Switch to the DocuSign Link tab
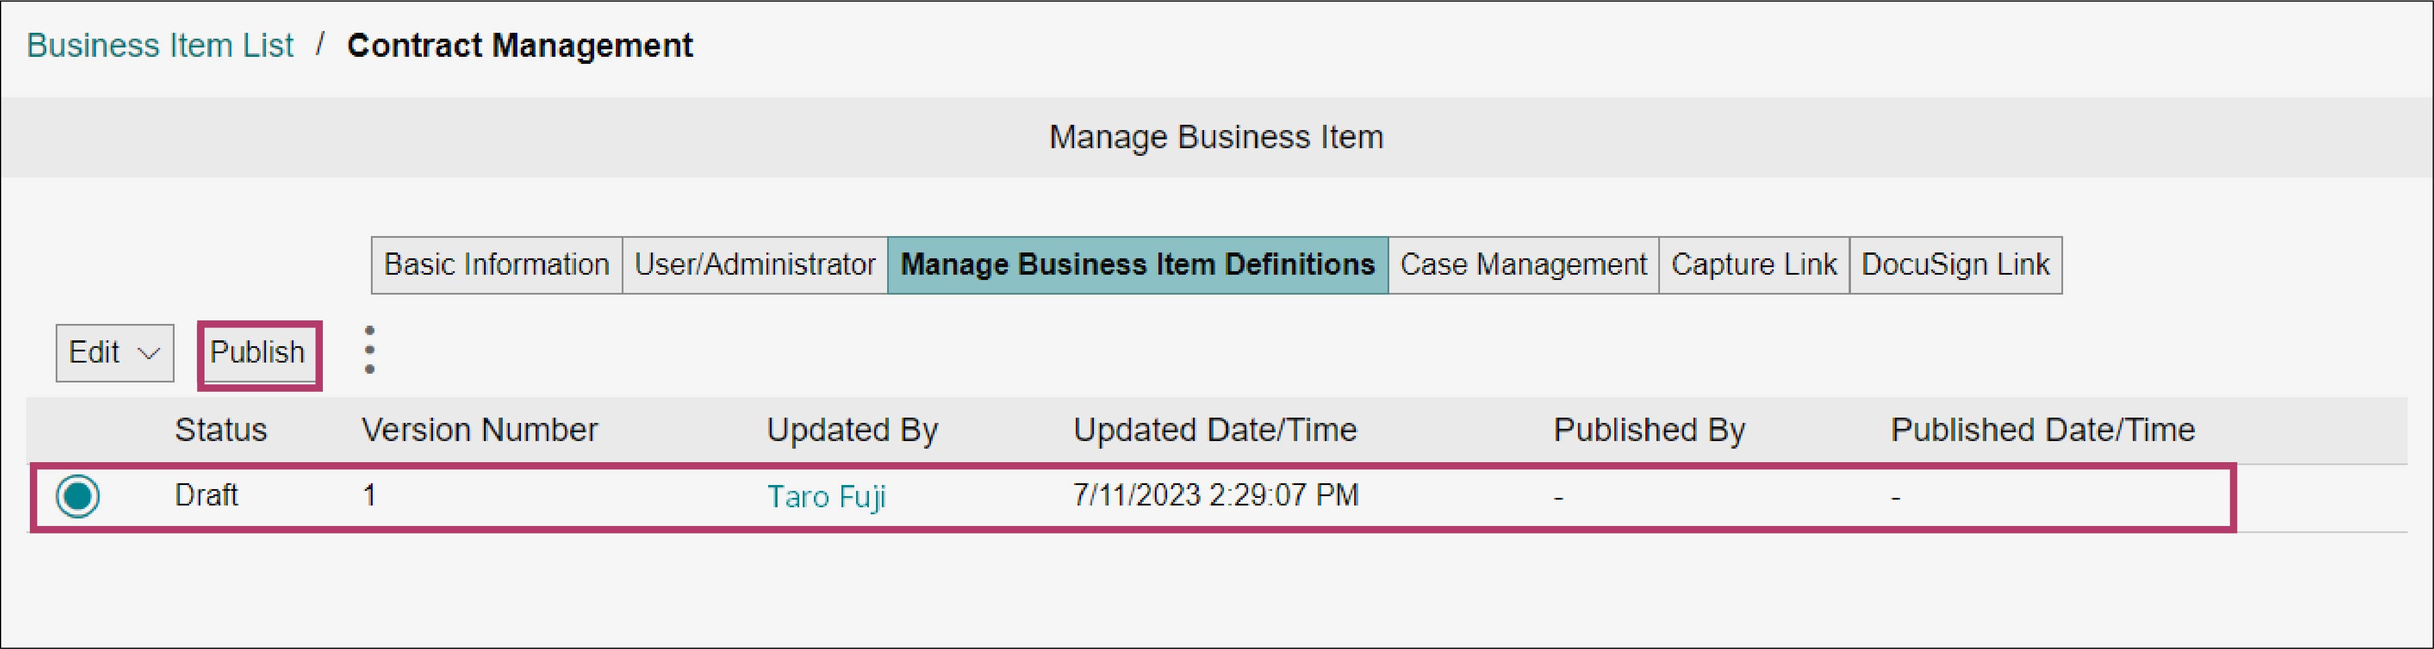Viewport: 2434px width, 649px height. pos(1954,265)
